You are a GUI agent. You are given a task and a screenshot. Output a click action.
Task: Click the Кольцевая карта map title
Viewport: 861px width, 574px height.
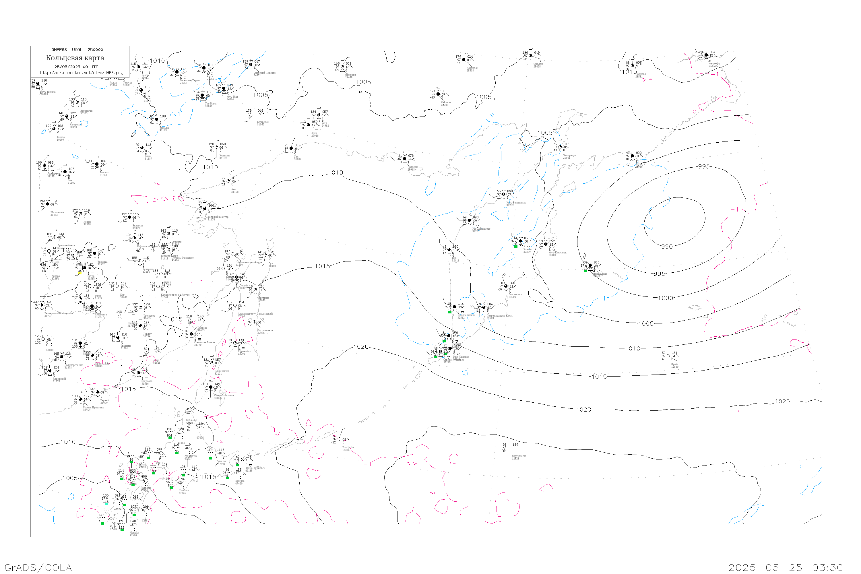(x=75, y=58)
